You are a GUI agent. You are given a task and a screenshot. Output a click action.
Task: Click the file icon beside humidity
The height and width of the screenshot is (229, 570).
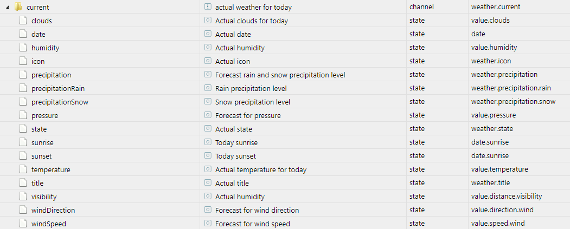point(23,48)
